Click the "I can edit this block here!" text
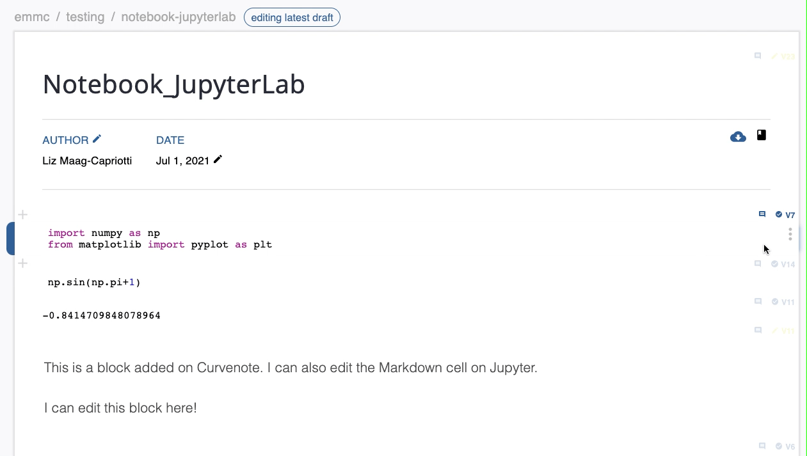807x456 pixels. click(x=120, y=407)
